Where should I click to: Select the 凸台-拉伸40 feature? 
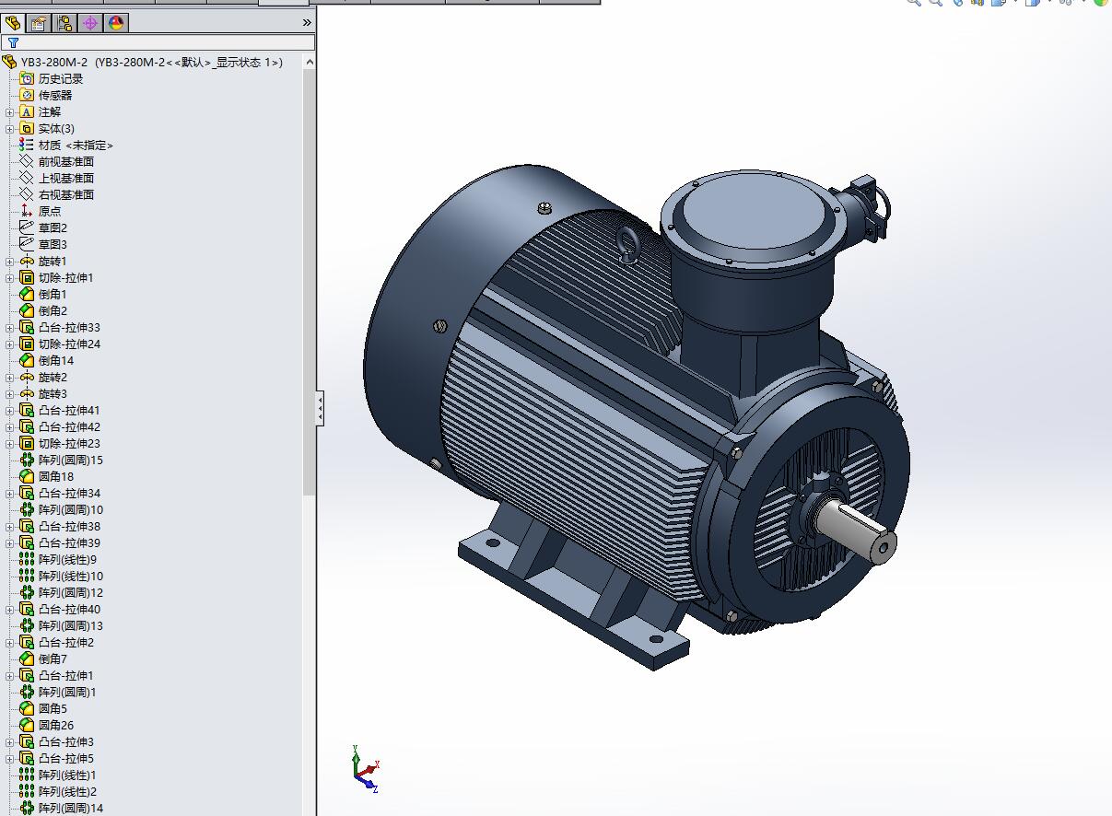(60, 609)
